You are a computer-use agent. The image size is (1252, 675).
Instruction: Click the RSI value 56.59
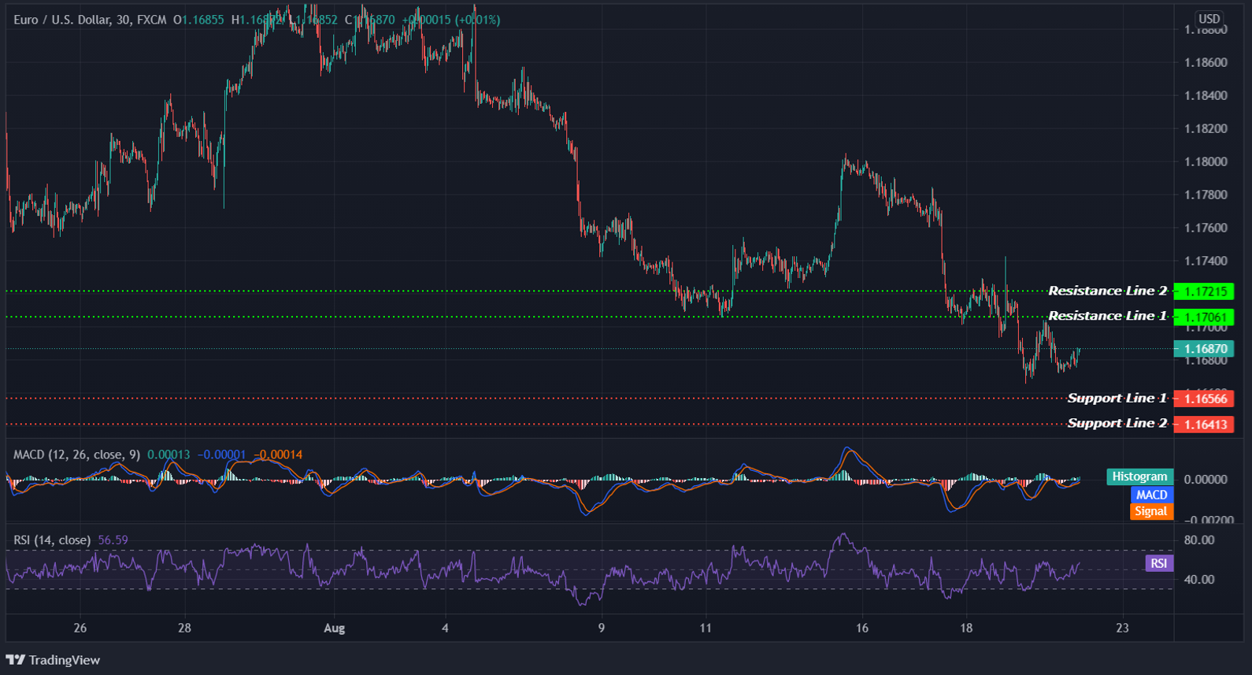[x=113, y=540]
